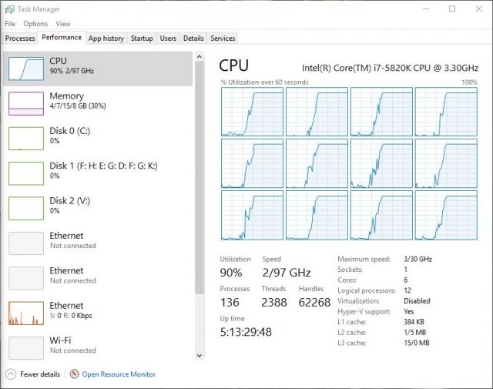Go to the Startup tab
The width and height of the screenshot is (493, 389).
point(142,38)
